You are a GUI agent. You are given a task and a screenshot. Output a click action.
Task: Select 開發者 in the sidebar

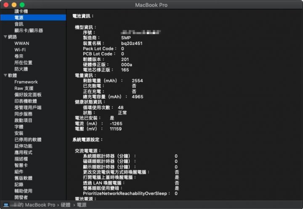pos(21,197)
